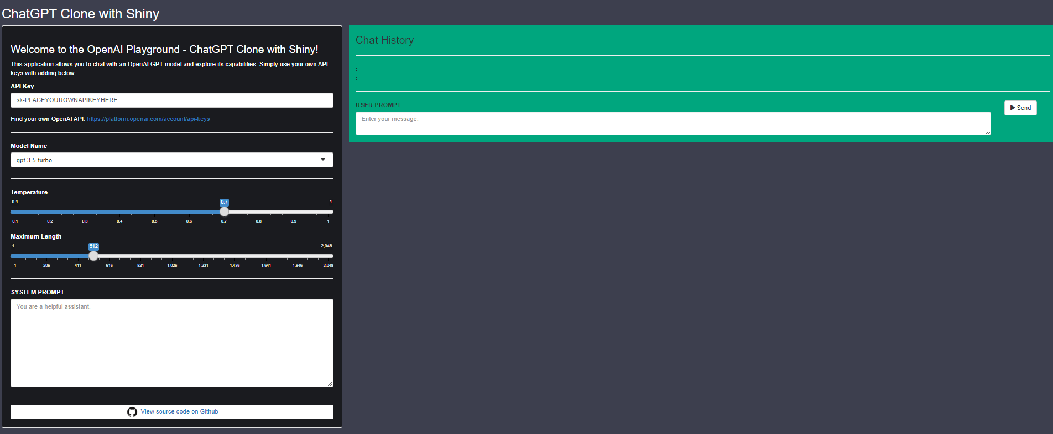Viewport: 1053px width, 434px height.
Task: Open the OpenAI API keys link
Action: [148, 119]
